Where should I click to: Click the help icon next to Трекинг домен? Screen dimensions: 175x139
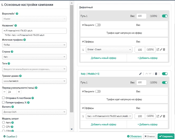tap(20, 76)
